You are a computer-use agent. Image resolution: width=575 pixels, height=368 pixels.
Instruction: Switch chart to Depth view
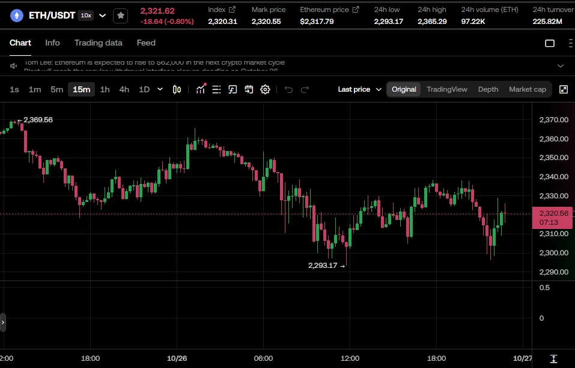pyautogui.click(x=488, y=90)
